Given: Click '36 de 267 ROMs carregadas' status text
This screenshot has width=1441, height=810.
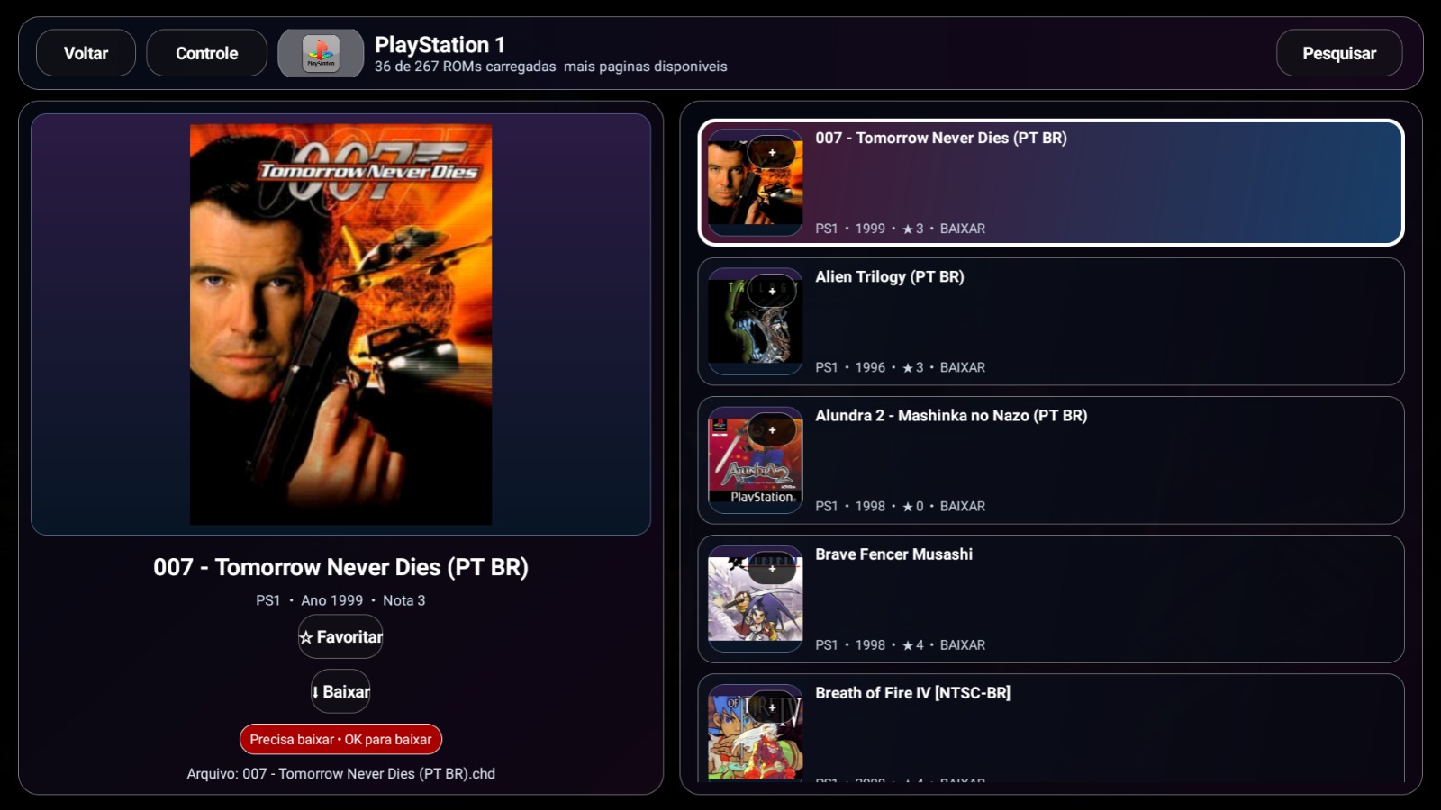Looking at the screenshot, I should pos(466,67).
